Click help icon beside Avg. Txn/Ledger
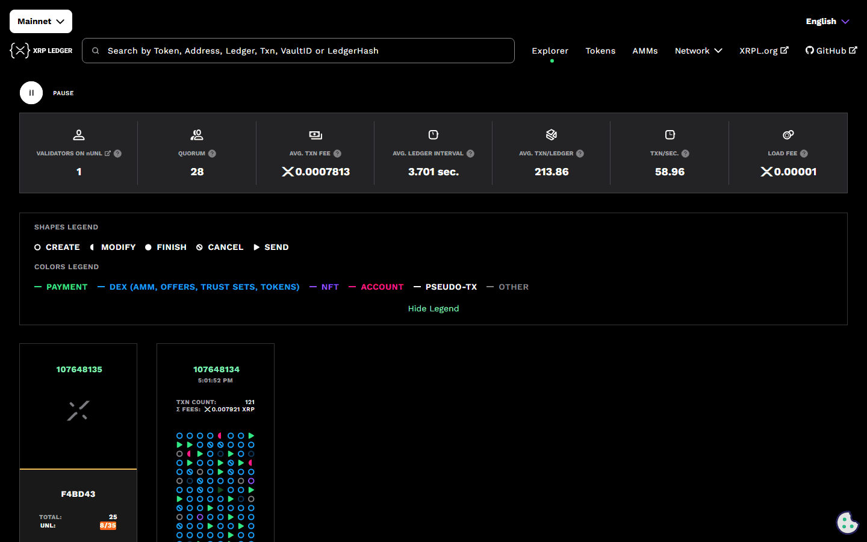The width and height of the screenshot is (867, 542). click(x=580, y=154)
